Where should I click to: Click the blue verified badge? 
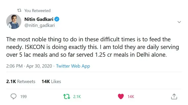(x=58, y=19)
